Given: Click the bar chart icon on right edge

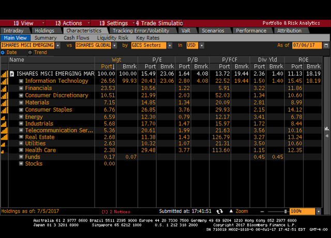Looking at the screenshot, I should tap(327, 129).
